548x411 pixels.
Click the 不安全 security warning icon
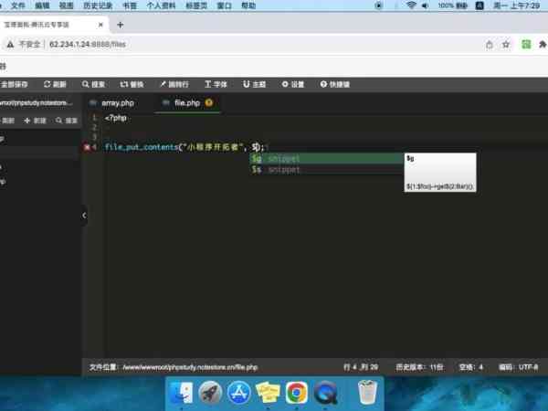10,45
